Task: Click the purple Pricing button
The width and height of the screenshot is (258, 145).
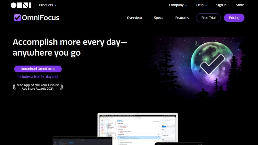Action: [234, 18]
